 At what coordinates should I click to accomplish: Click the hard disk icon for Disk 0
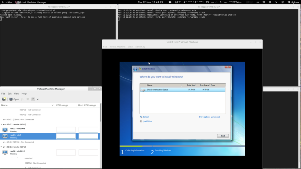tap(143, 90)
